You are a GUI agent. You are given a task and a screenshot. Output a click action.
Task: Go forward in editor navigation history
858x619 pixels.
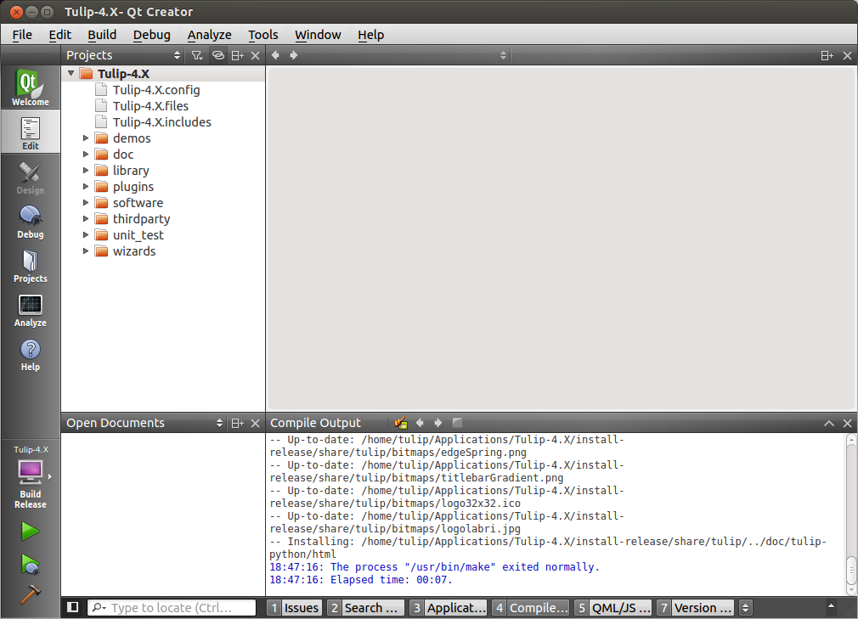coord(294,55)
